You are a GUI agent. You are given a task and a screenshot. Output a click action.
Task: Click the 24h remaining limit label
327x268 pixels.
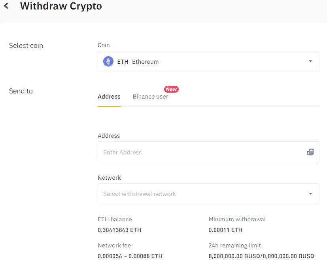click(234, 245)
